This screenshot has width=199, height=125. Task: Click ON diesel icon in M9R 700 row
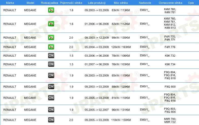(51, 120)
